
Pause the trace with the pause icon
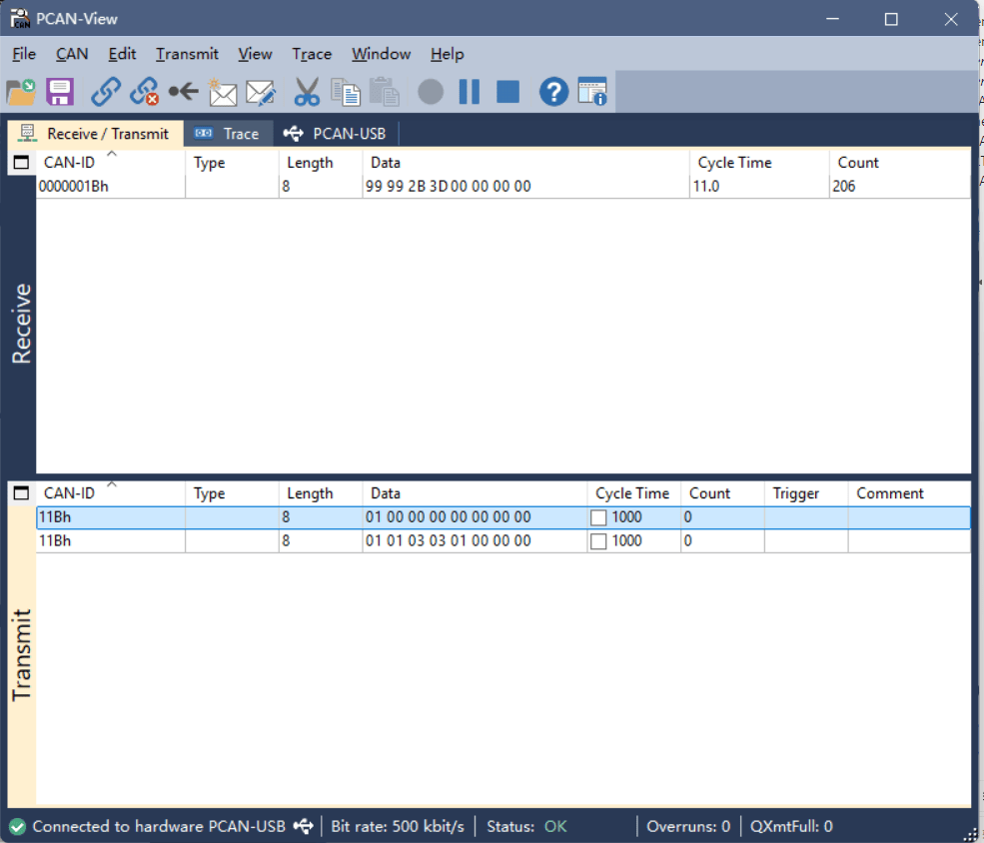pyautogui.click(x=470, y=93)
